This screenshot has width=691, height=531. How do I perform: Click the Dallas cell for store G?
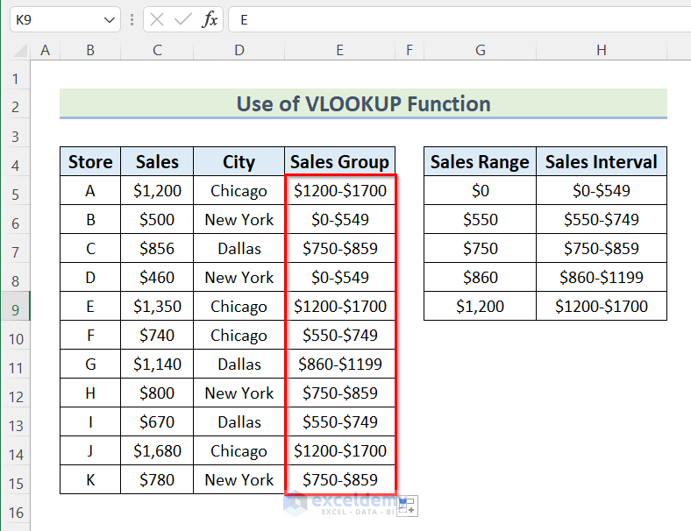coord(239,365)
